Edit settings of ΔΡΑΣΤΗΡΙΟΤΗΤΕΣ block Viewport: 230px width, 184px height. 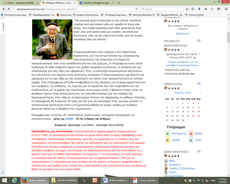pyautogui.click(x=172, y=156)
